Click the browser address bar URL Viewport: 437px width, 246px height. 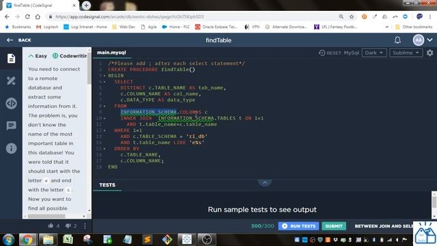(x=130, y=16)
